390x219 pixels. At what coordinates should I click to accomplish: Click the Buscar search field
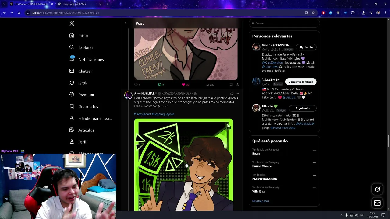(284, 23)
